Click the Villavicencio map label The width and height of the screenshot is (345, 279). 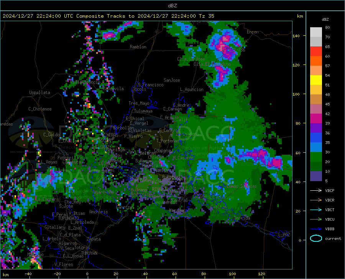85,82
